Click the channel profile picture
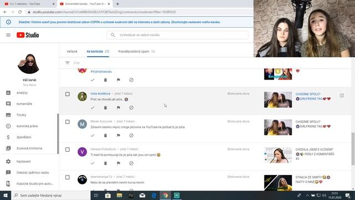The height and width of the screenshot is (200, 355). tap(29, 64)
